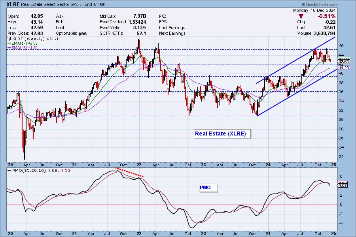
Task: Click the 30 label on the price axis
Action: point(341,120)
